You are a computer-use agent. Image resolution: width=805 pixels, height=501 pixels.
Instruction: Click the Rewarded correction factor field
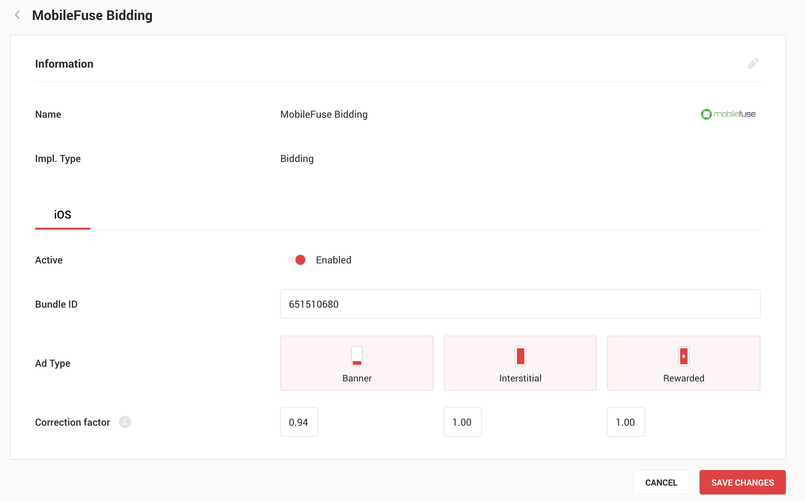(x=625, y=422)
